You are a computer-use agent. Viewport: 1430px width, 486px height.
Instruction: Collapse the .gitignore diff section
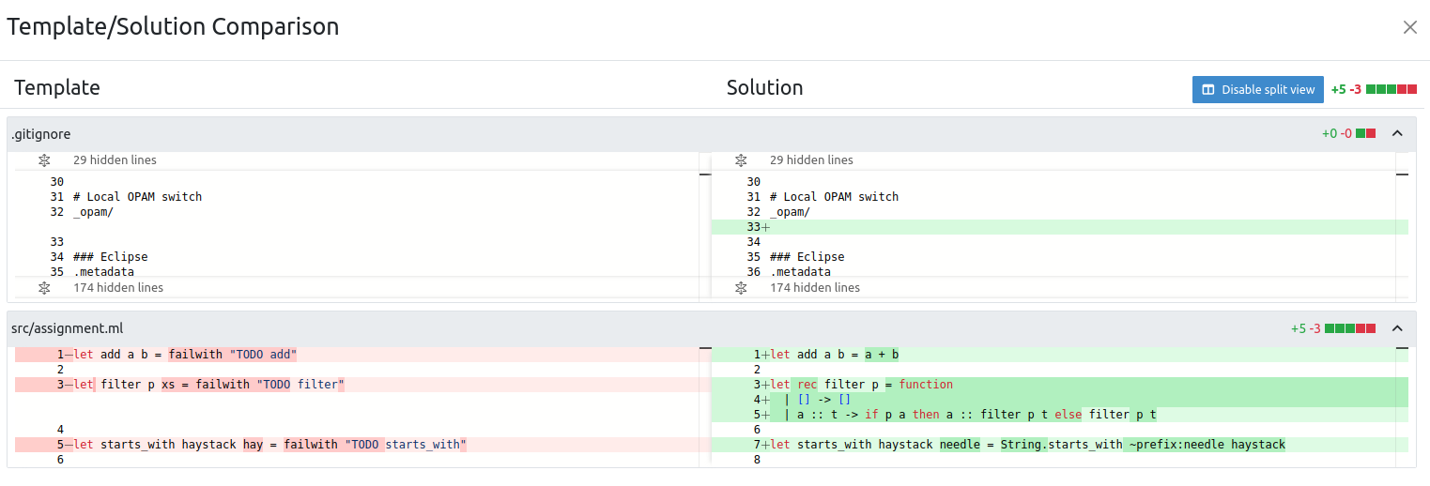pos(1397,133)
